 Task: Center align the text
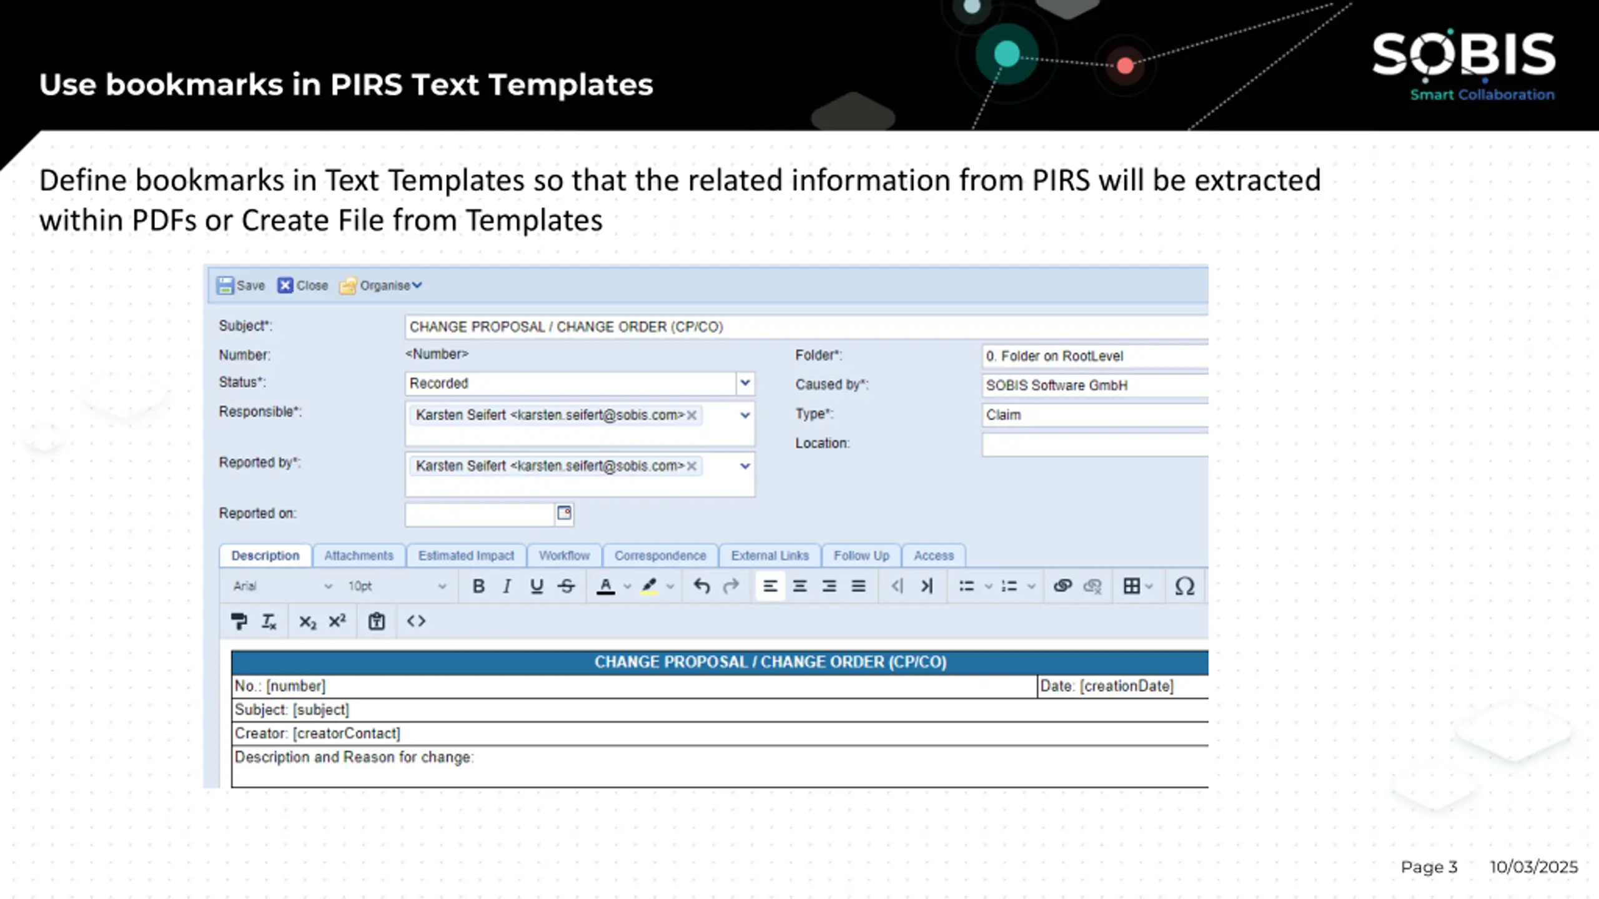pos(799,586)
